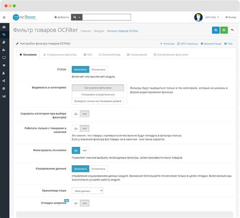
Task: Open Sales cart icon in sidebar
Action: [4, 65]
